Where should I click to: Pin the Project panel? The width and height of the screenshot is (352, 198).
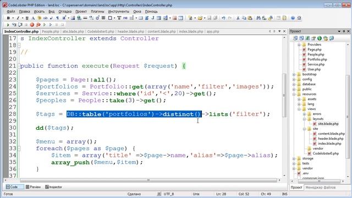(344, 31)
